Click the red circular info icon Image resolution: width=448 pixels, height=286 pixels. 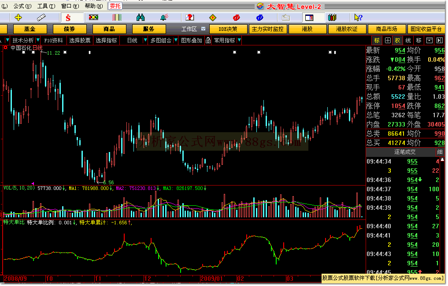236,18
